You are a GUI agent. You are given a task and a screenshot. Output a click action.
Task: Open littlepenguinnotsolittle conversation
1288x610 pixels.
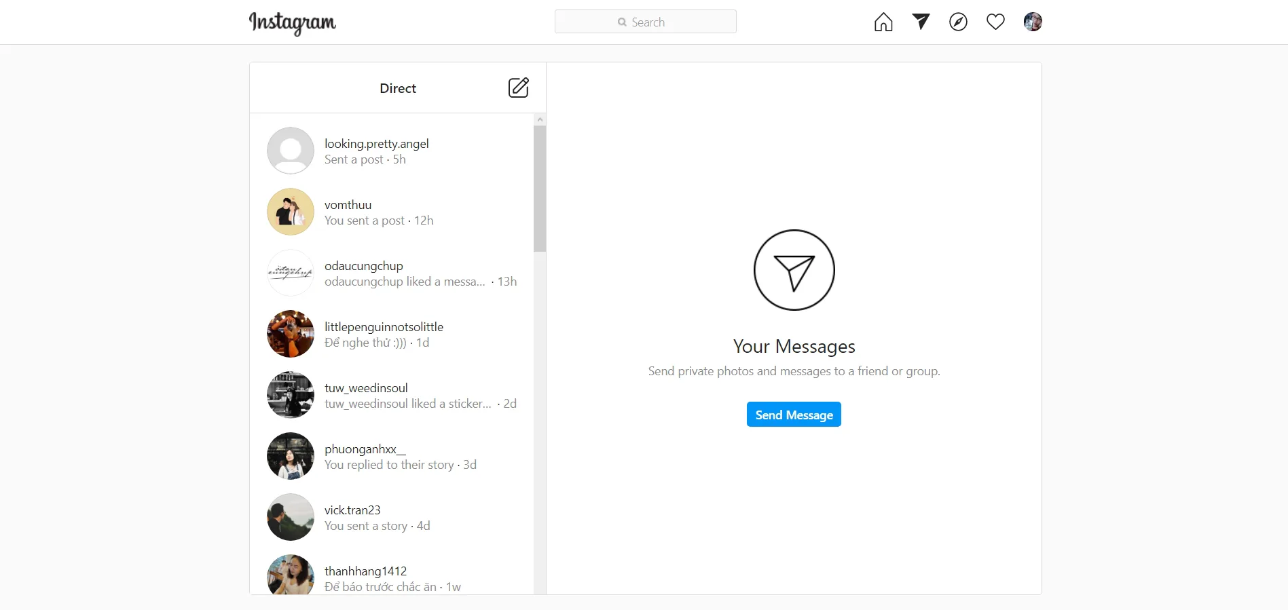click(392, 334)
